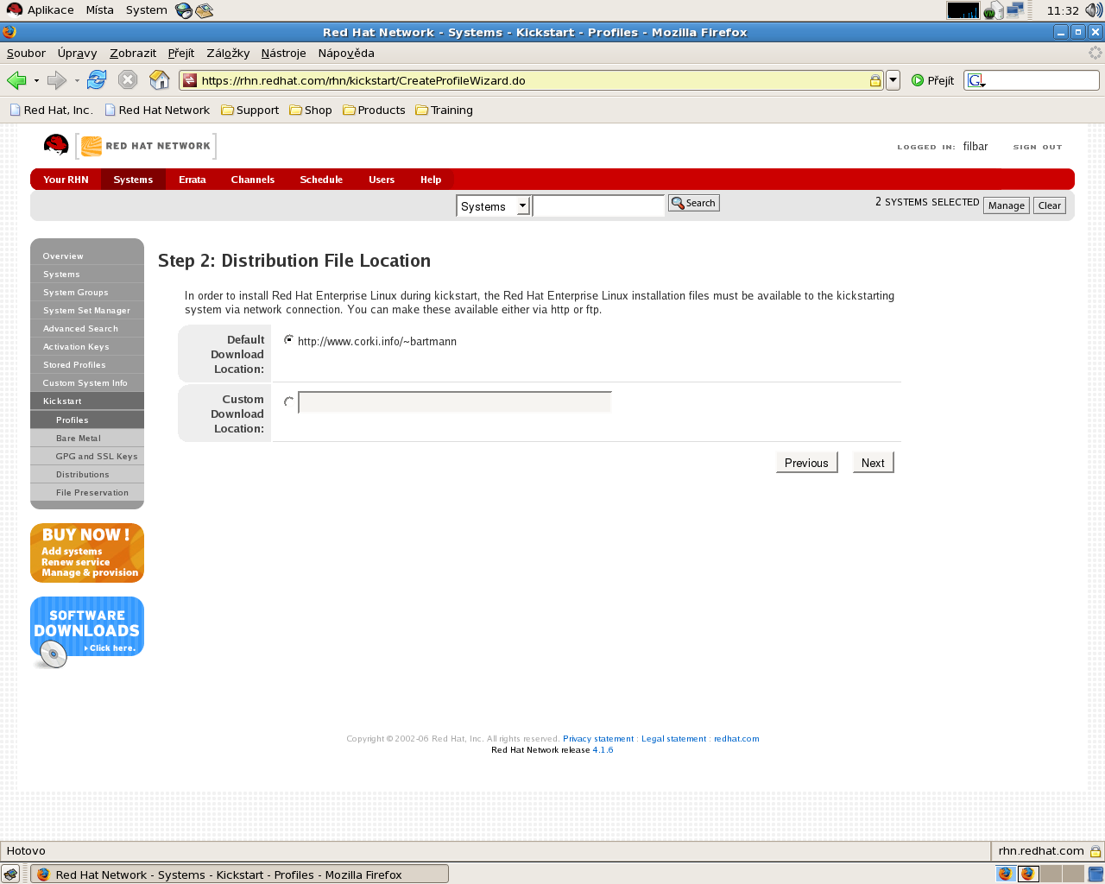Open the forward history dropdown arrow
The image size is (1105, 884).
pyautogui.click(x=77, y=81)
